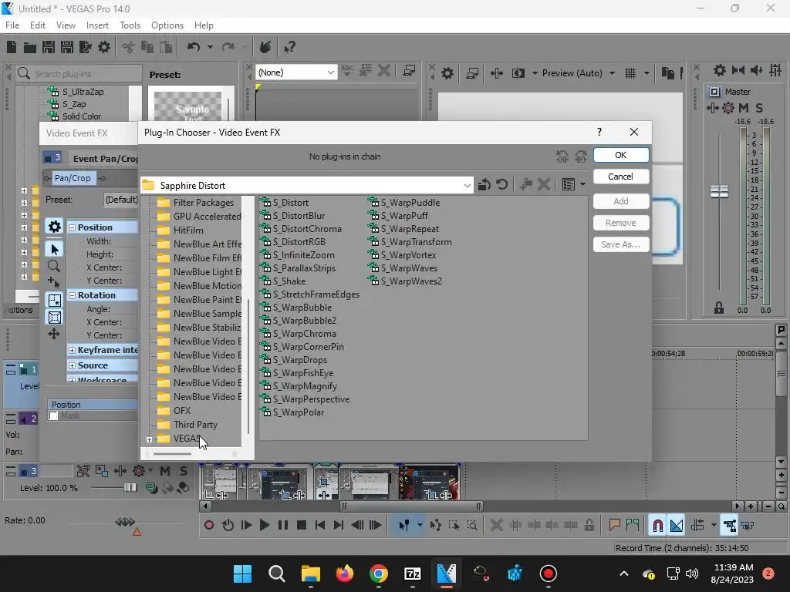Toggle the Mask checkbox
This screenshot has width=790, height=592.
pos(53,415)
